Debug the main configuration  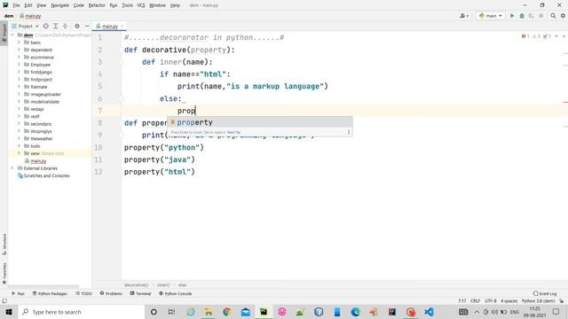pyautogui.click(x=522, y=16)
